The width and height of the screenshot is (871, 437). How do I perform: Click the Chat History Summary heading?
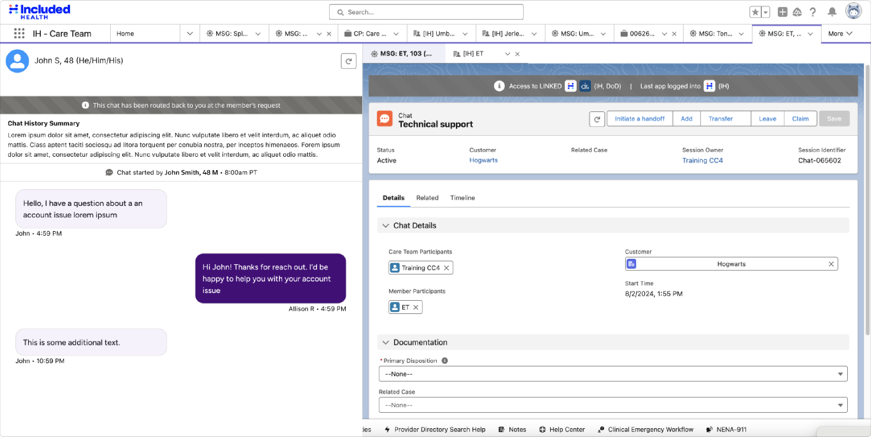click(x=44, y=124)
